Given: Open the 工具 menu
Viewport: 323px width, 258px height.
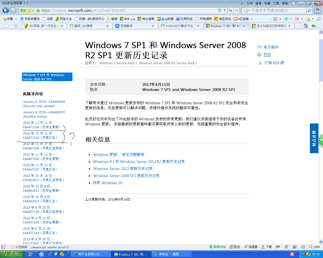Looking at the screenshot, I should [276, 4].
